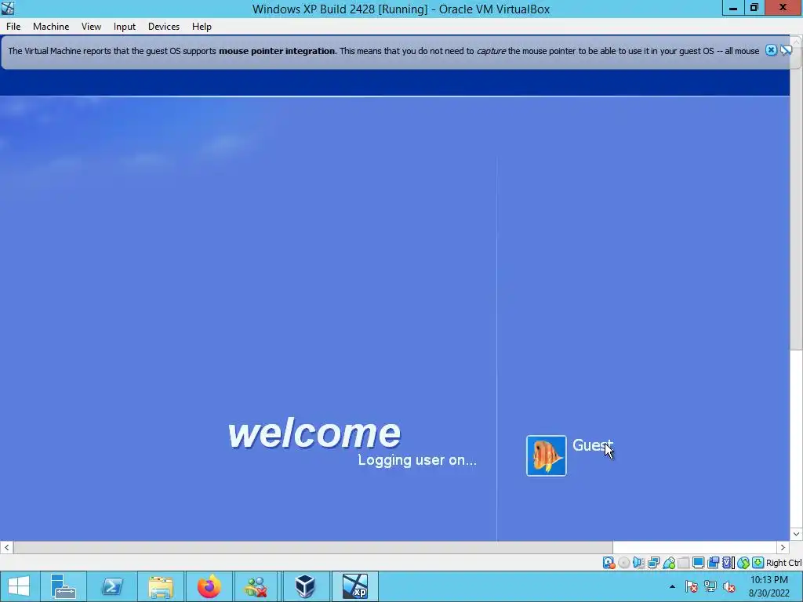
Task: Click the Right Ctrl host key label
Action: click(x=784, y=563)
